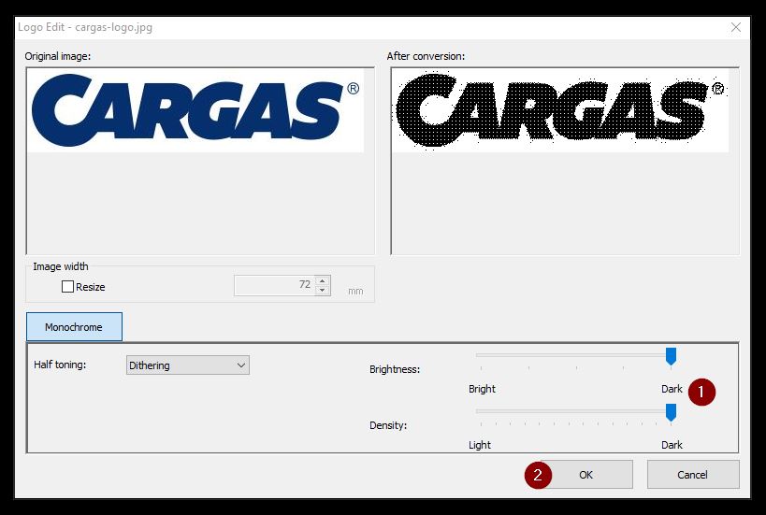Click the 'Dark' label under Density slider
Image resolution: width=766 pixels, height=515 pixels.
pos(672,445)
